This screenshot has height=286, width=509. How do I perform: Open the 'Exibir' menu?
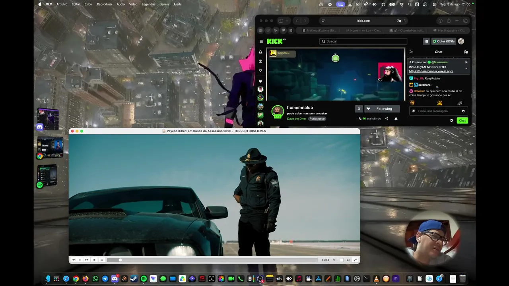(x=88, y=4)
